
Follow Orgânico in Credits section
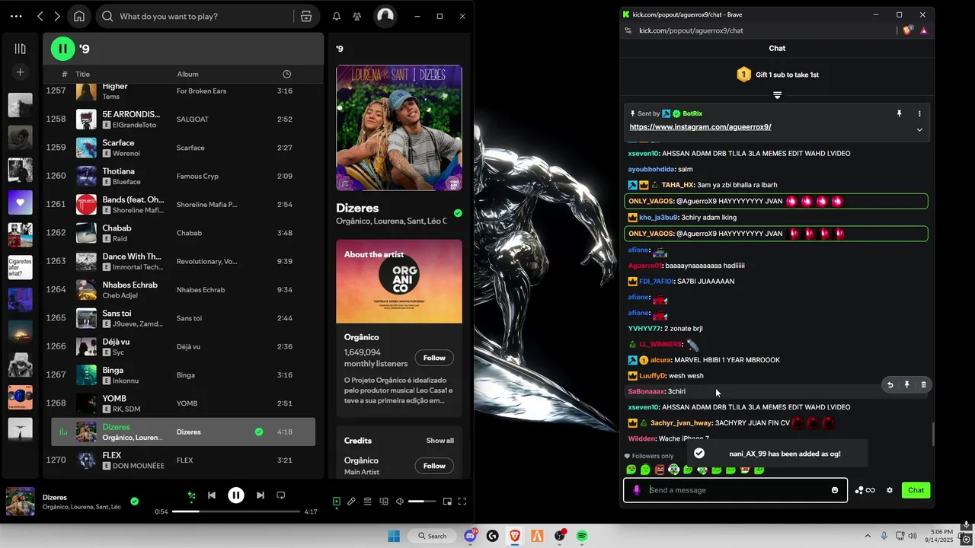pyautogui.click(x=434, y=466)
